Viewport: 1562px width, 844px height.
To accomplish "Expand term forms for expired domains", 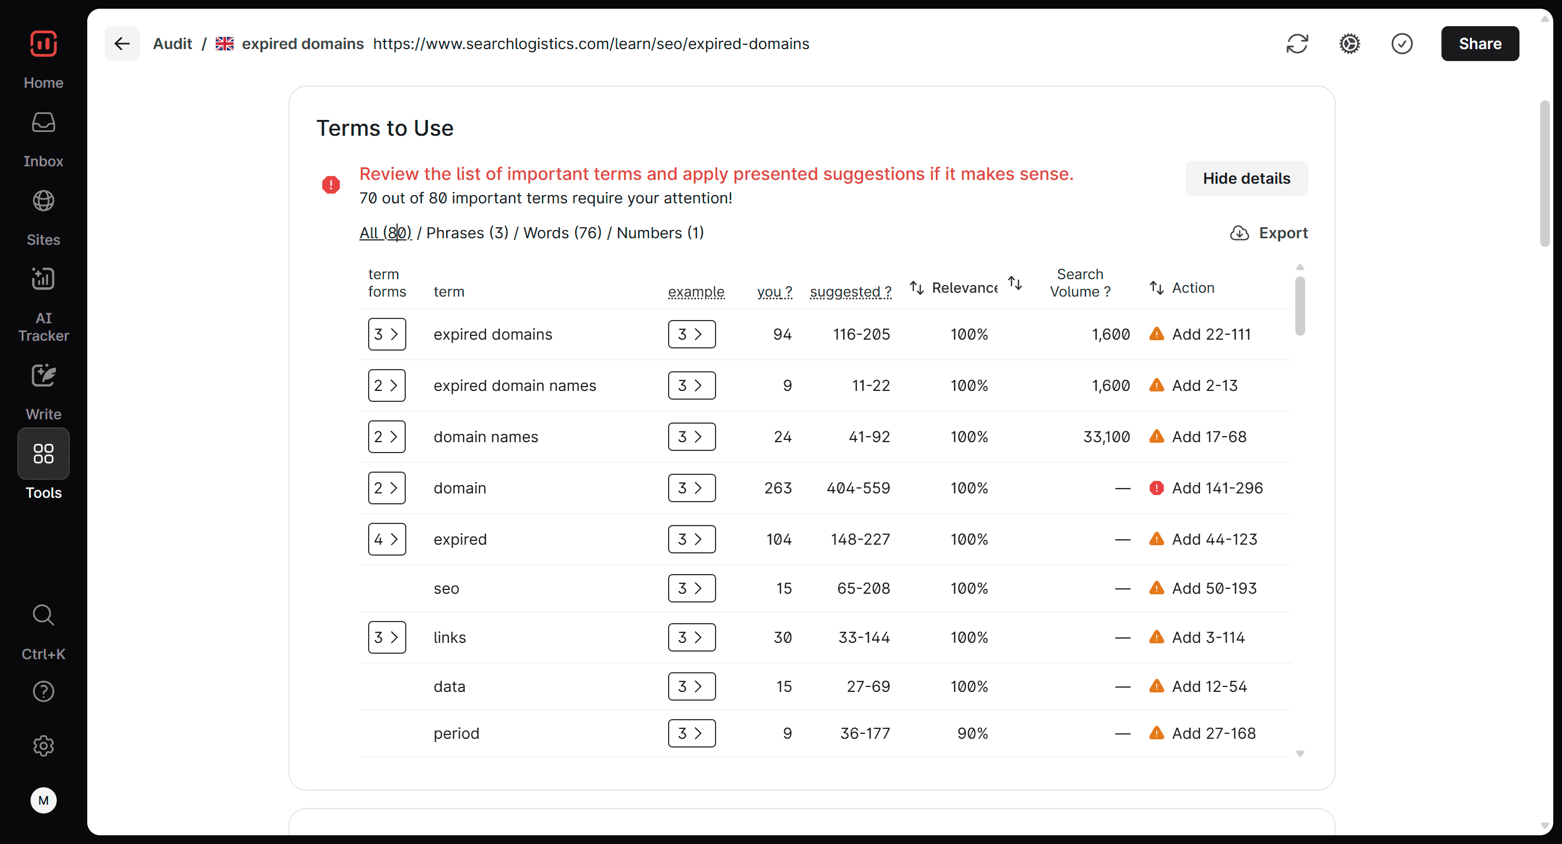I will click(x=387, y=334).
